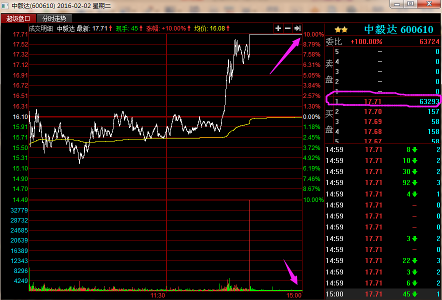
Task: Click the stock name 中毅达 600610 header
Action: 398,30
